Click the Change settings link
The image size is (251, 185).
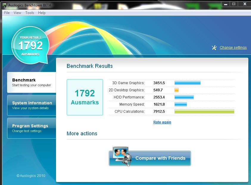(x=233, y=48)
